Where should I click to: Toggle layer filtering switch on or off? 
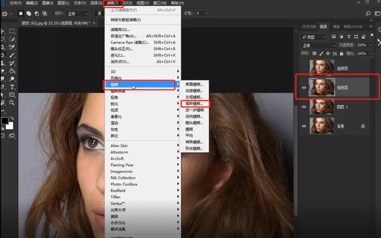371,36
